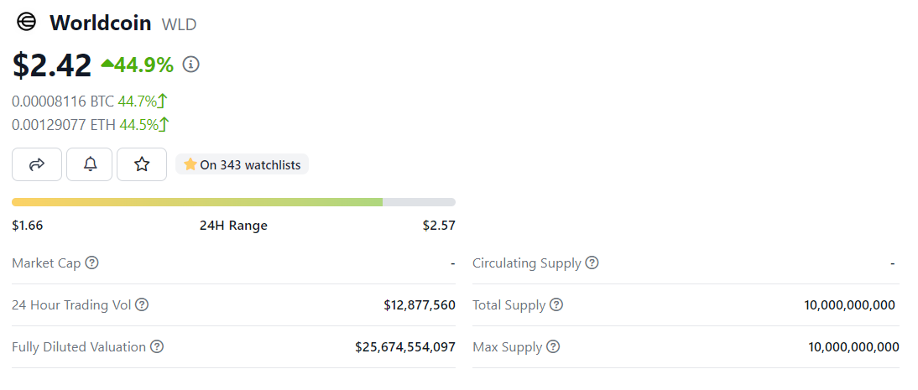Open the price info icon beside 44.9%
This screenshot has height=390, width=918.
coord(191,65)
